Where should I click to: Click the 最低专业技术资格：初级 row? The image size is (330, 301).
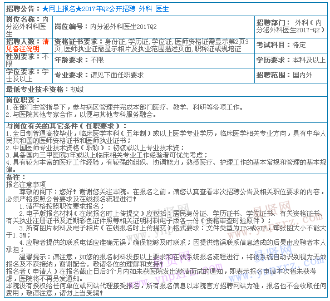coord(166,90)
